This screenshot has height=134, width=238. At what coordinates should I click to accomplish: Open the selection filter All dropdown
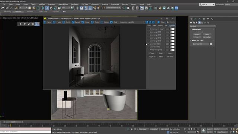pos(23,8)
